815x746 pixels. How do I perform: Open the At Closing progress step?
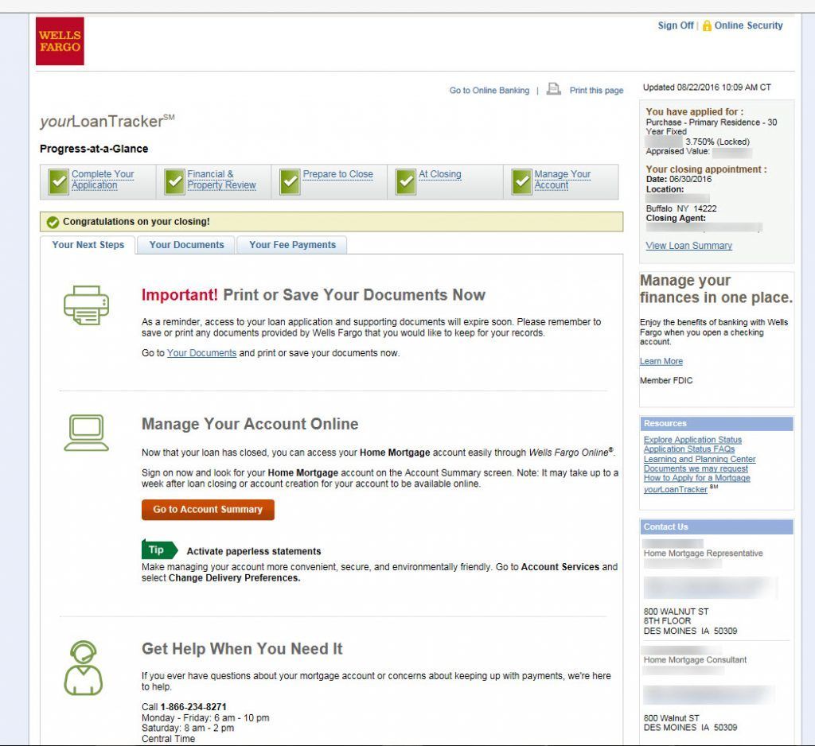[x=439, y=174]
